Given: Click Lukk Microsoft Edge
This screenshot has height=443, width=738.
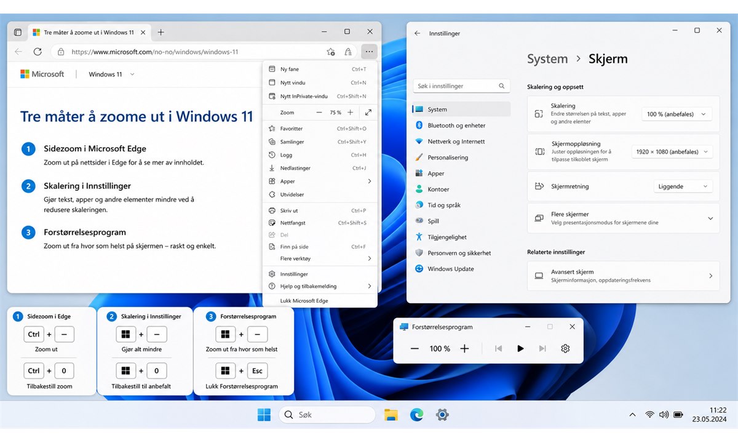Looking at the screenshot, I should (320, 301).
